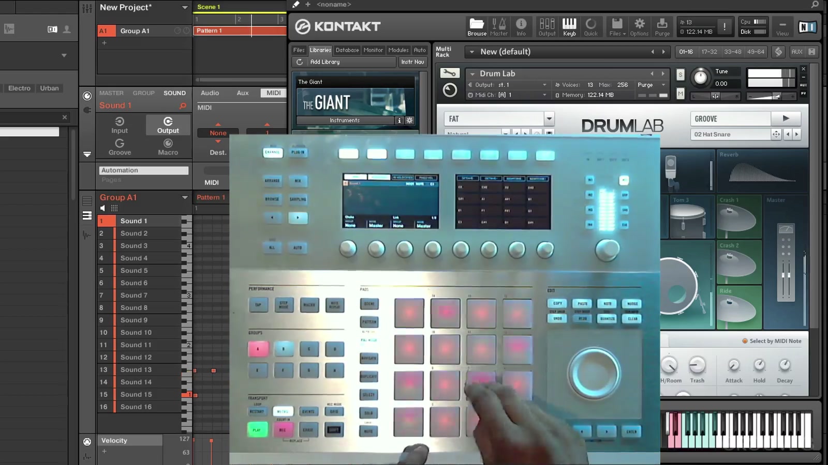
Task: Open the Kontakt Output section
Action: tap(547, 26)
